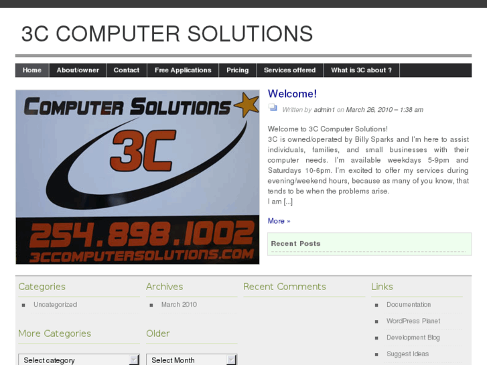Open the March 2010 archive
Viewport: 487px width, 365px height.
pos(179,305)
